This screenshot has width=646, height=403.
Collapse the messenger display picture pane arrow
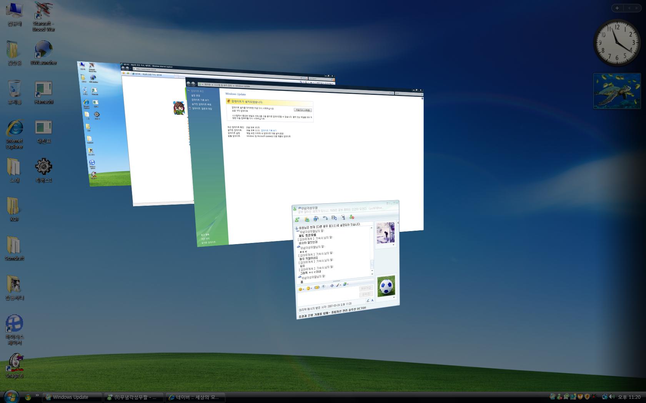(398, 223)
